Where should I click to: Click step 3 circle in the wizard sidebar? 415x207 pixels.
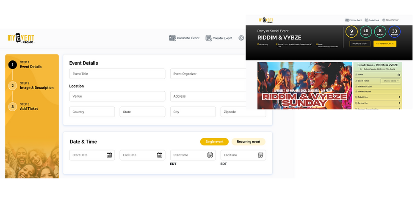pos(12,106)
